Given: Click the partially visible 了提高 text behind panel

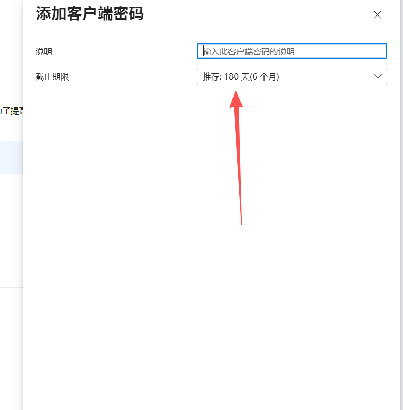Looking at the screenshot, I should point(11,111).
